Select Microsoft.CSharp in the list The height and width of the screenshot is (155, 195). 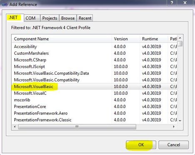click(x=95, y=60)
